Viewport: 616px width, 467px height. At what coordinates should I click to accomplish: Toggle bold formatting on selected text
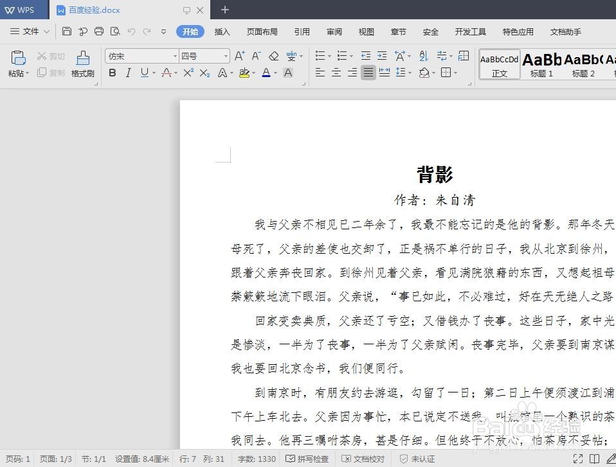111,73
